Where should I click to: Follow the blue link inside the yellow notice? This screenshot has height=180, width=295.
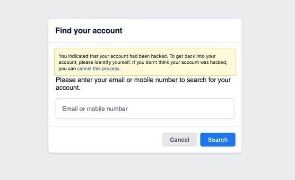pyautogui.click(x=99, y=69)
